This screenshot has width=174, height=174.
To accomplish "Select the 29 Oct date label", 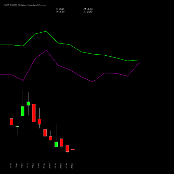I will [72, 166].
